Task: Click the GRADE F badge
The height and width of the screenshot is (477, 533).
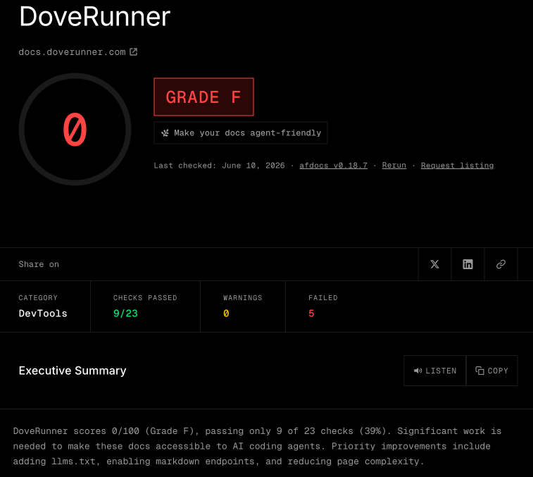Action: click(203, 97)
